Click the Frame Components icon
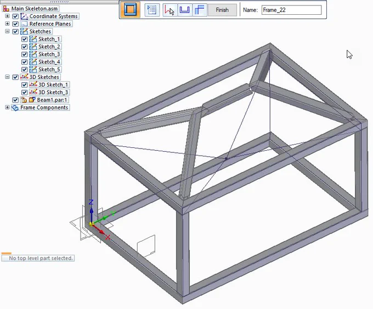The height and width of the screenshot is (309, 373). click(x=15, y=107)
